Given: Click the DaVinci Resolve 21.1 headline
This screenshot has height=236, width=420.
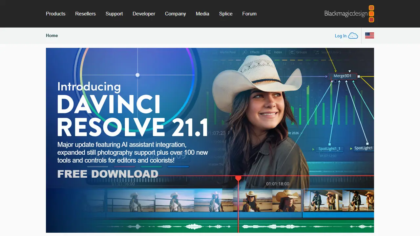Looking at the screenshot, I should (x=133, y=115).
